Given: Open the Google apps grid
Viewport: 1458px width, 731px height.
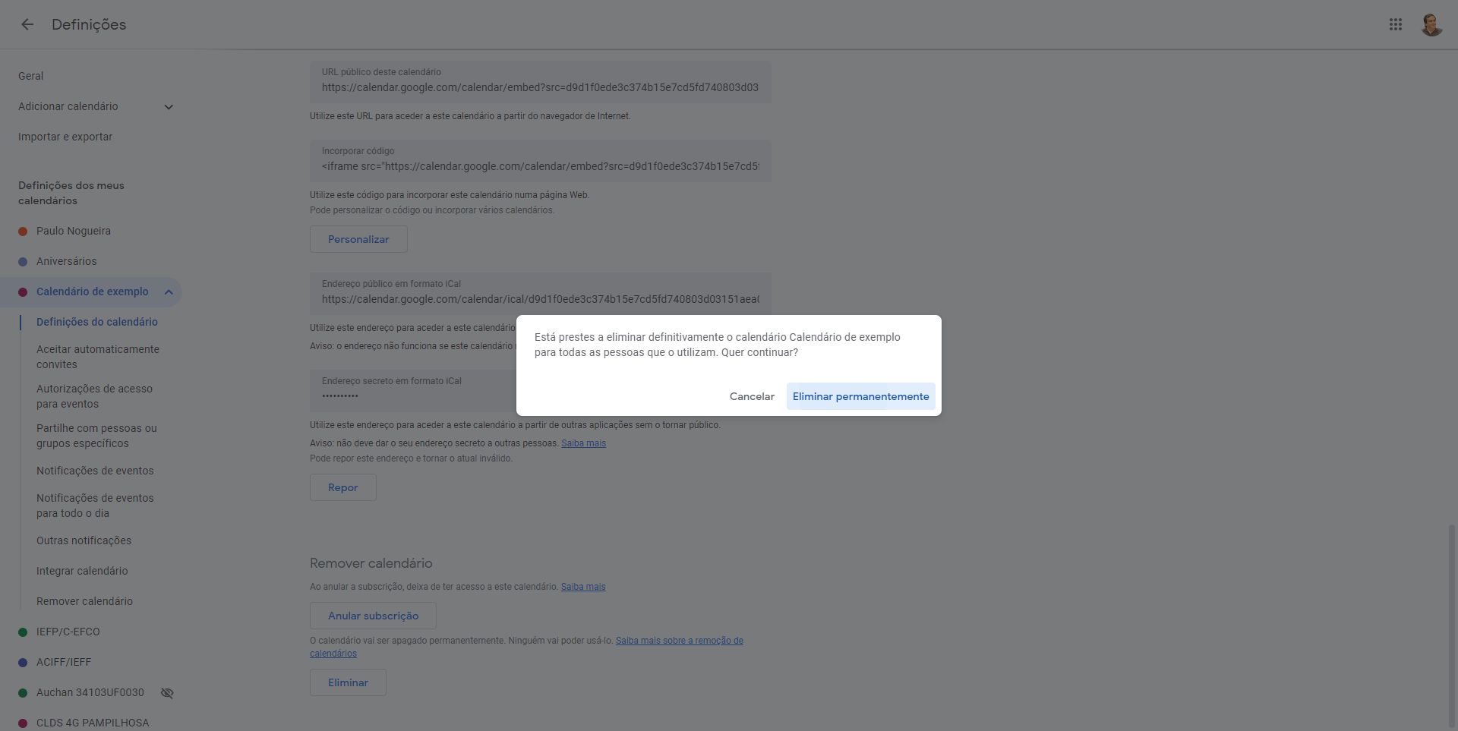Looking at the screenshot, I should coord(1395,24).
